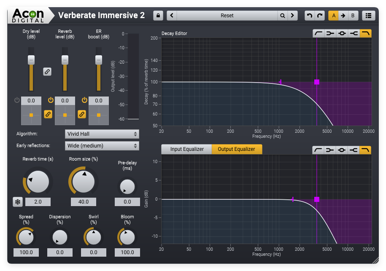
Task: Click the Pre-delay knob
Action: [127, 187]
